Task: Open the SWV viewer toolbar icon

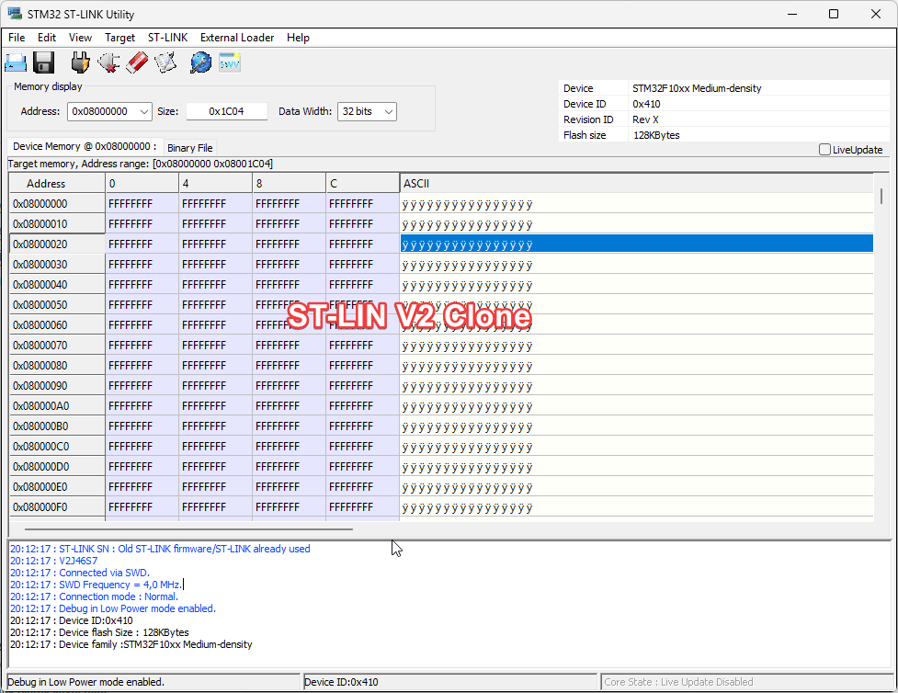Action: point(230,62)
